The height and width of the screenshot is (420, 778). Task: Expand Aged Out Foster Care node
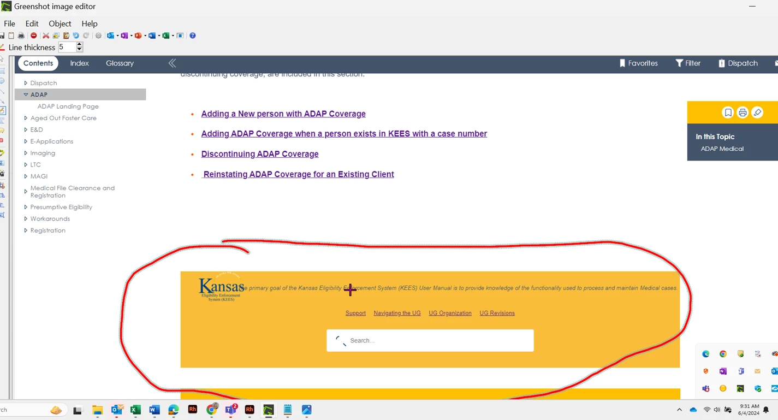(x=26, y=118)
